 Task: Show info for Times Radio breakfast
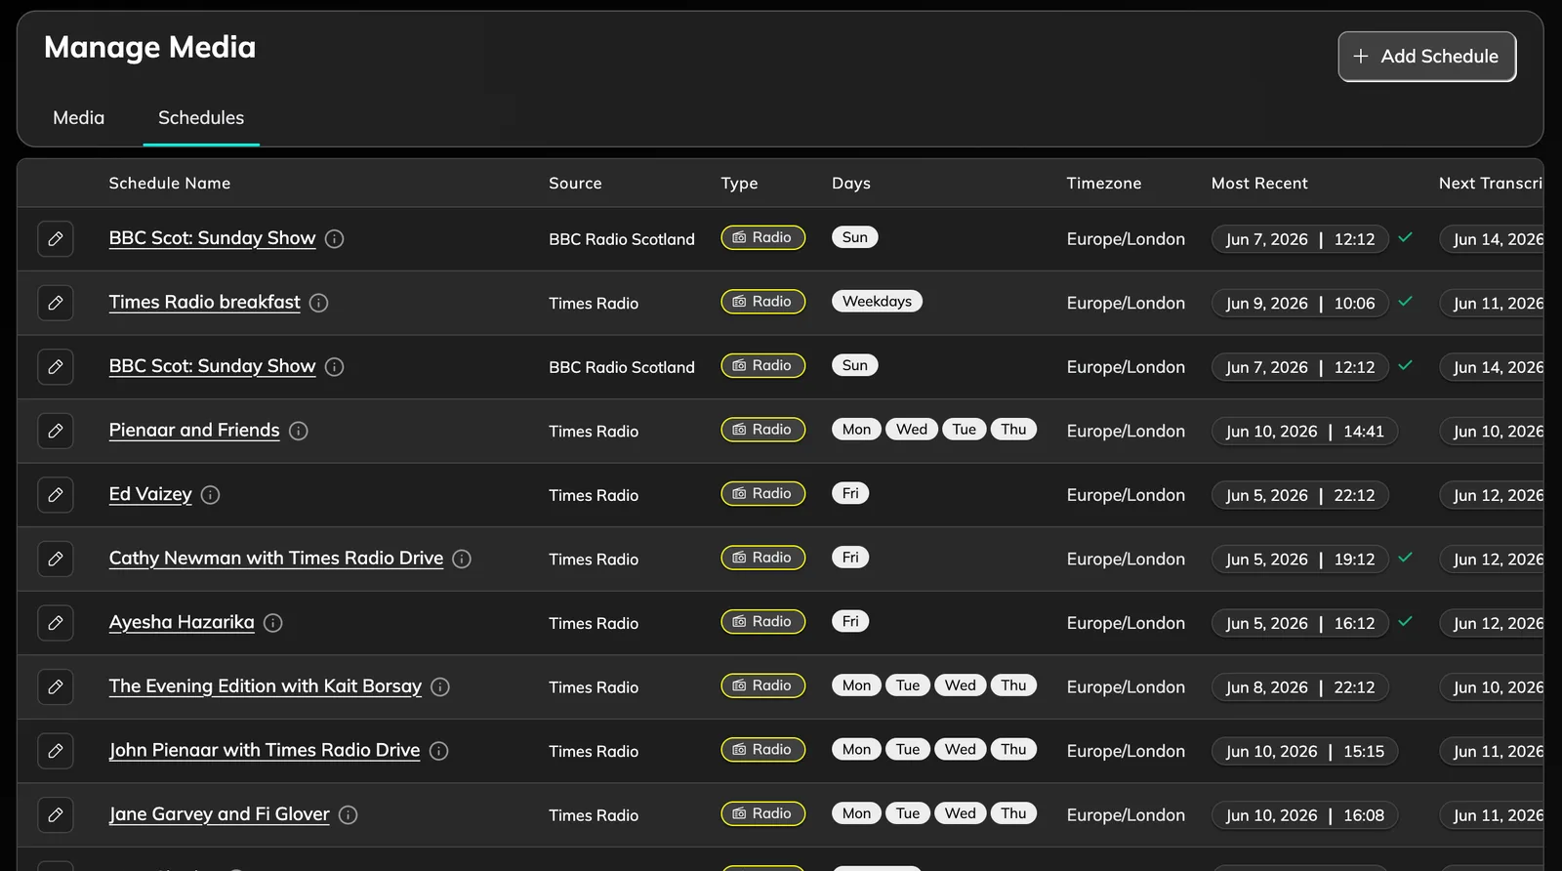click(x=318, y=303)
